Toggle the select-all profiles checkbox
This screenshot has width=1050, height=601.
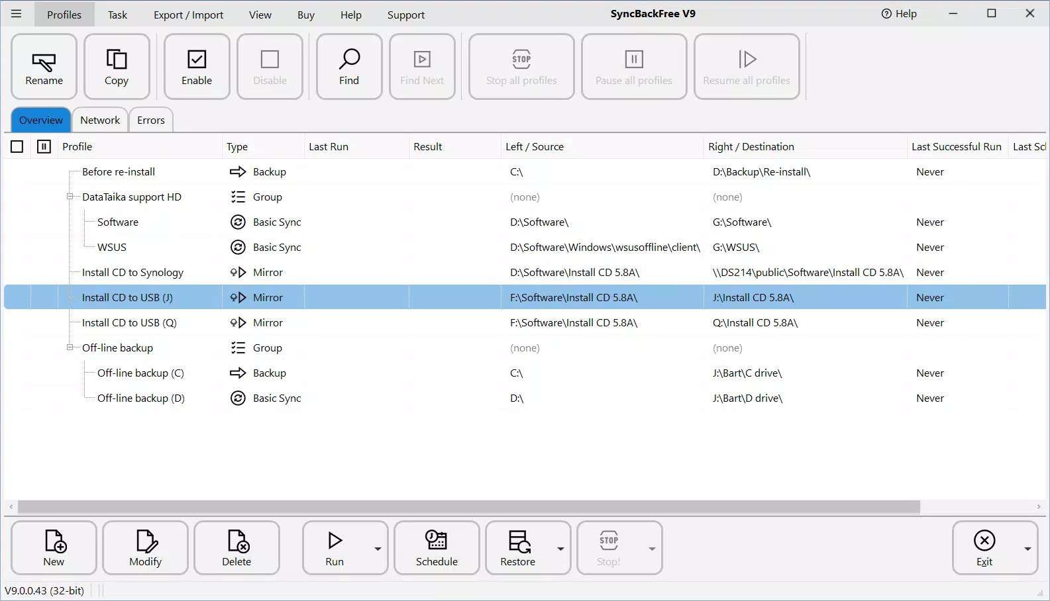click(x=17, y=146)
